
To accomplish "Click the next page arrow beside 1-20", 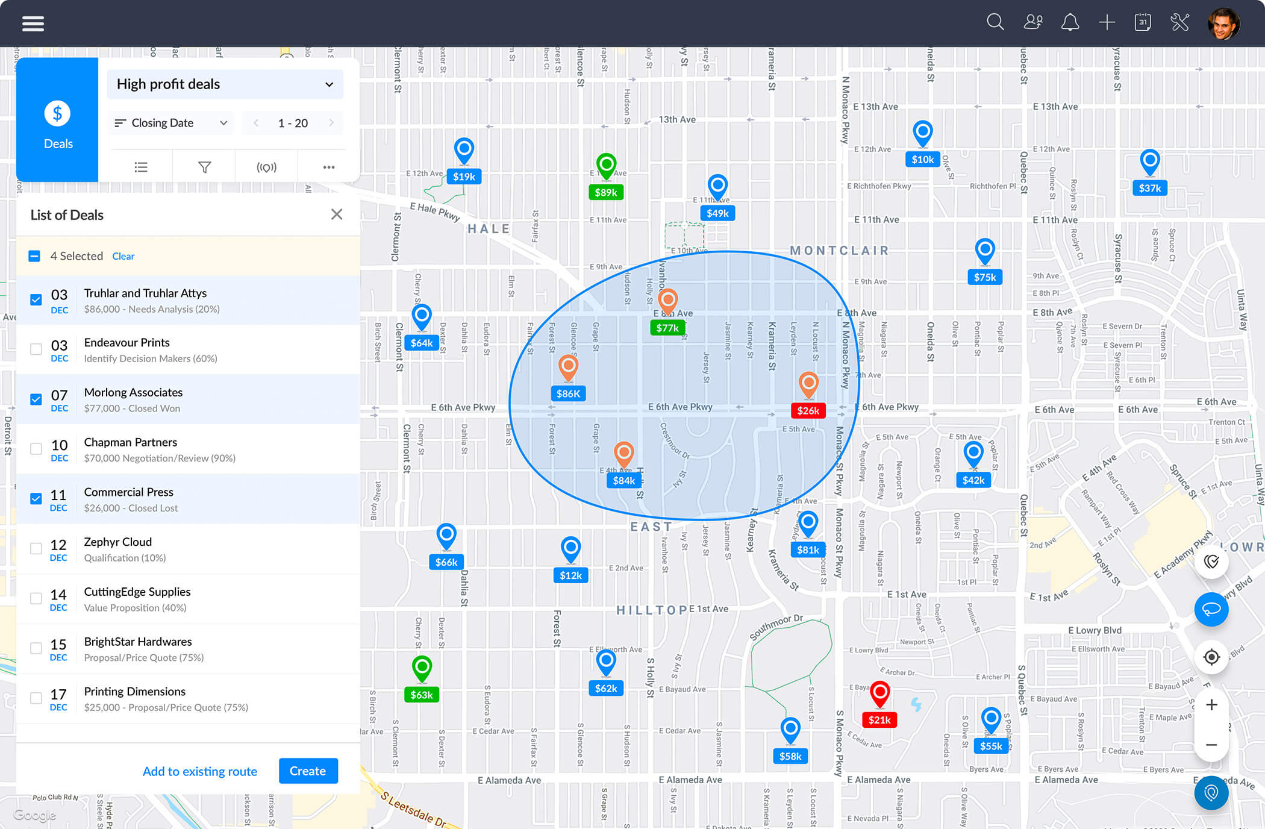I will [x=332, y=122].
